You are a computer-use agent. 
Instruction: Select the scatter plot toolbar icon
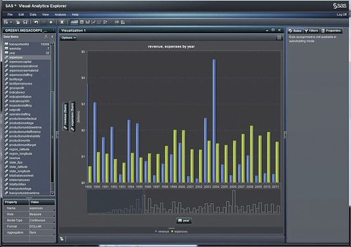[x=99, y=22]
